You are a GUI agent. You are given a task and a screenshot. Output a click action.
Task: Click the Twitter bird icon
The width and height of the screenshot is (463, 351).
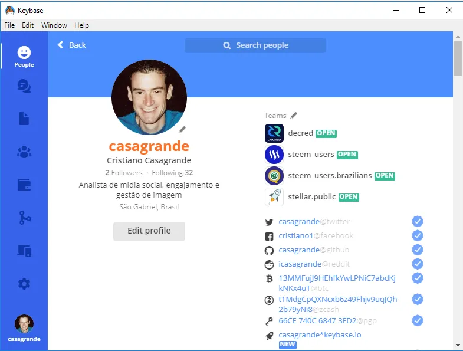(269, 222)
